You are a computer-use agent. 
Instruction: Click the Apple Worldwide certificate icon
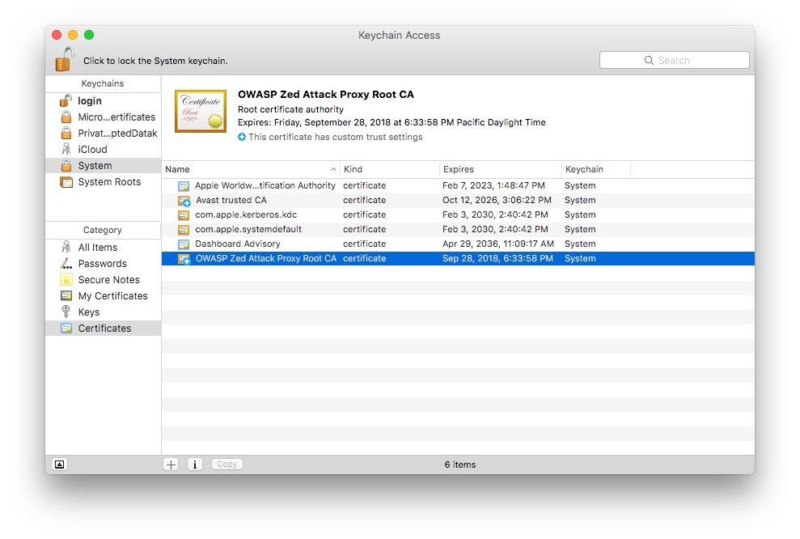184,186
